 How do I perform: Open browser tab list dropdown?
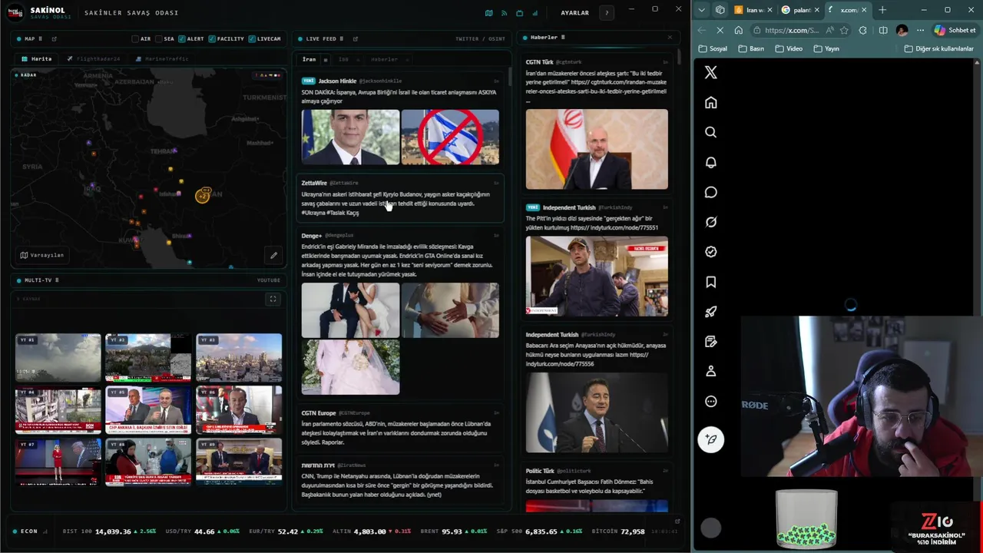(701, 10)
